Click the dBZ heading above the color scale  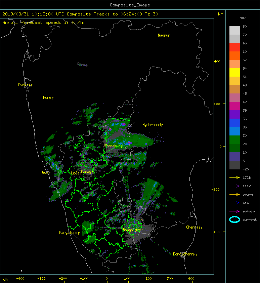click(x=243, y=18)
